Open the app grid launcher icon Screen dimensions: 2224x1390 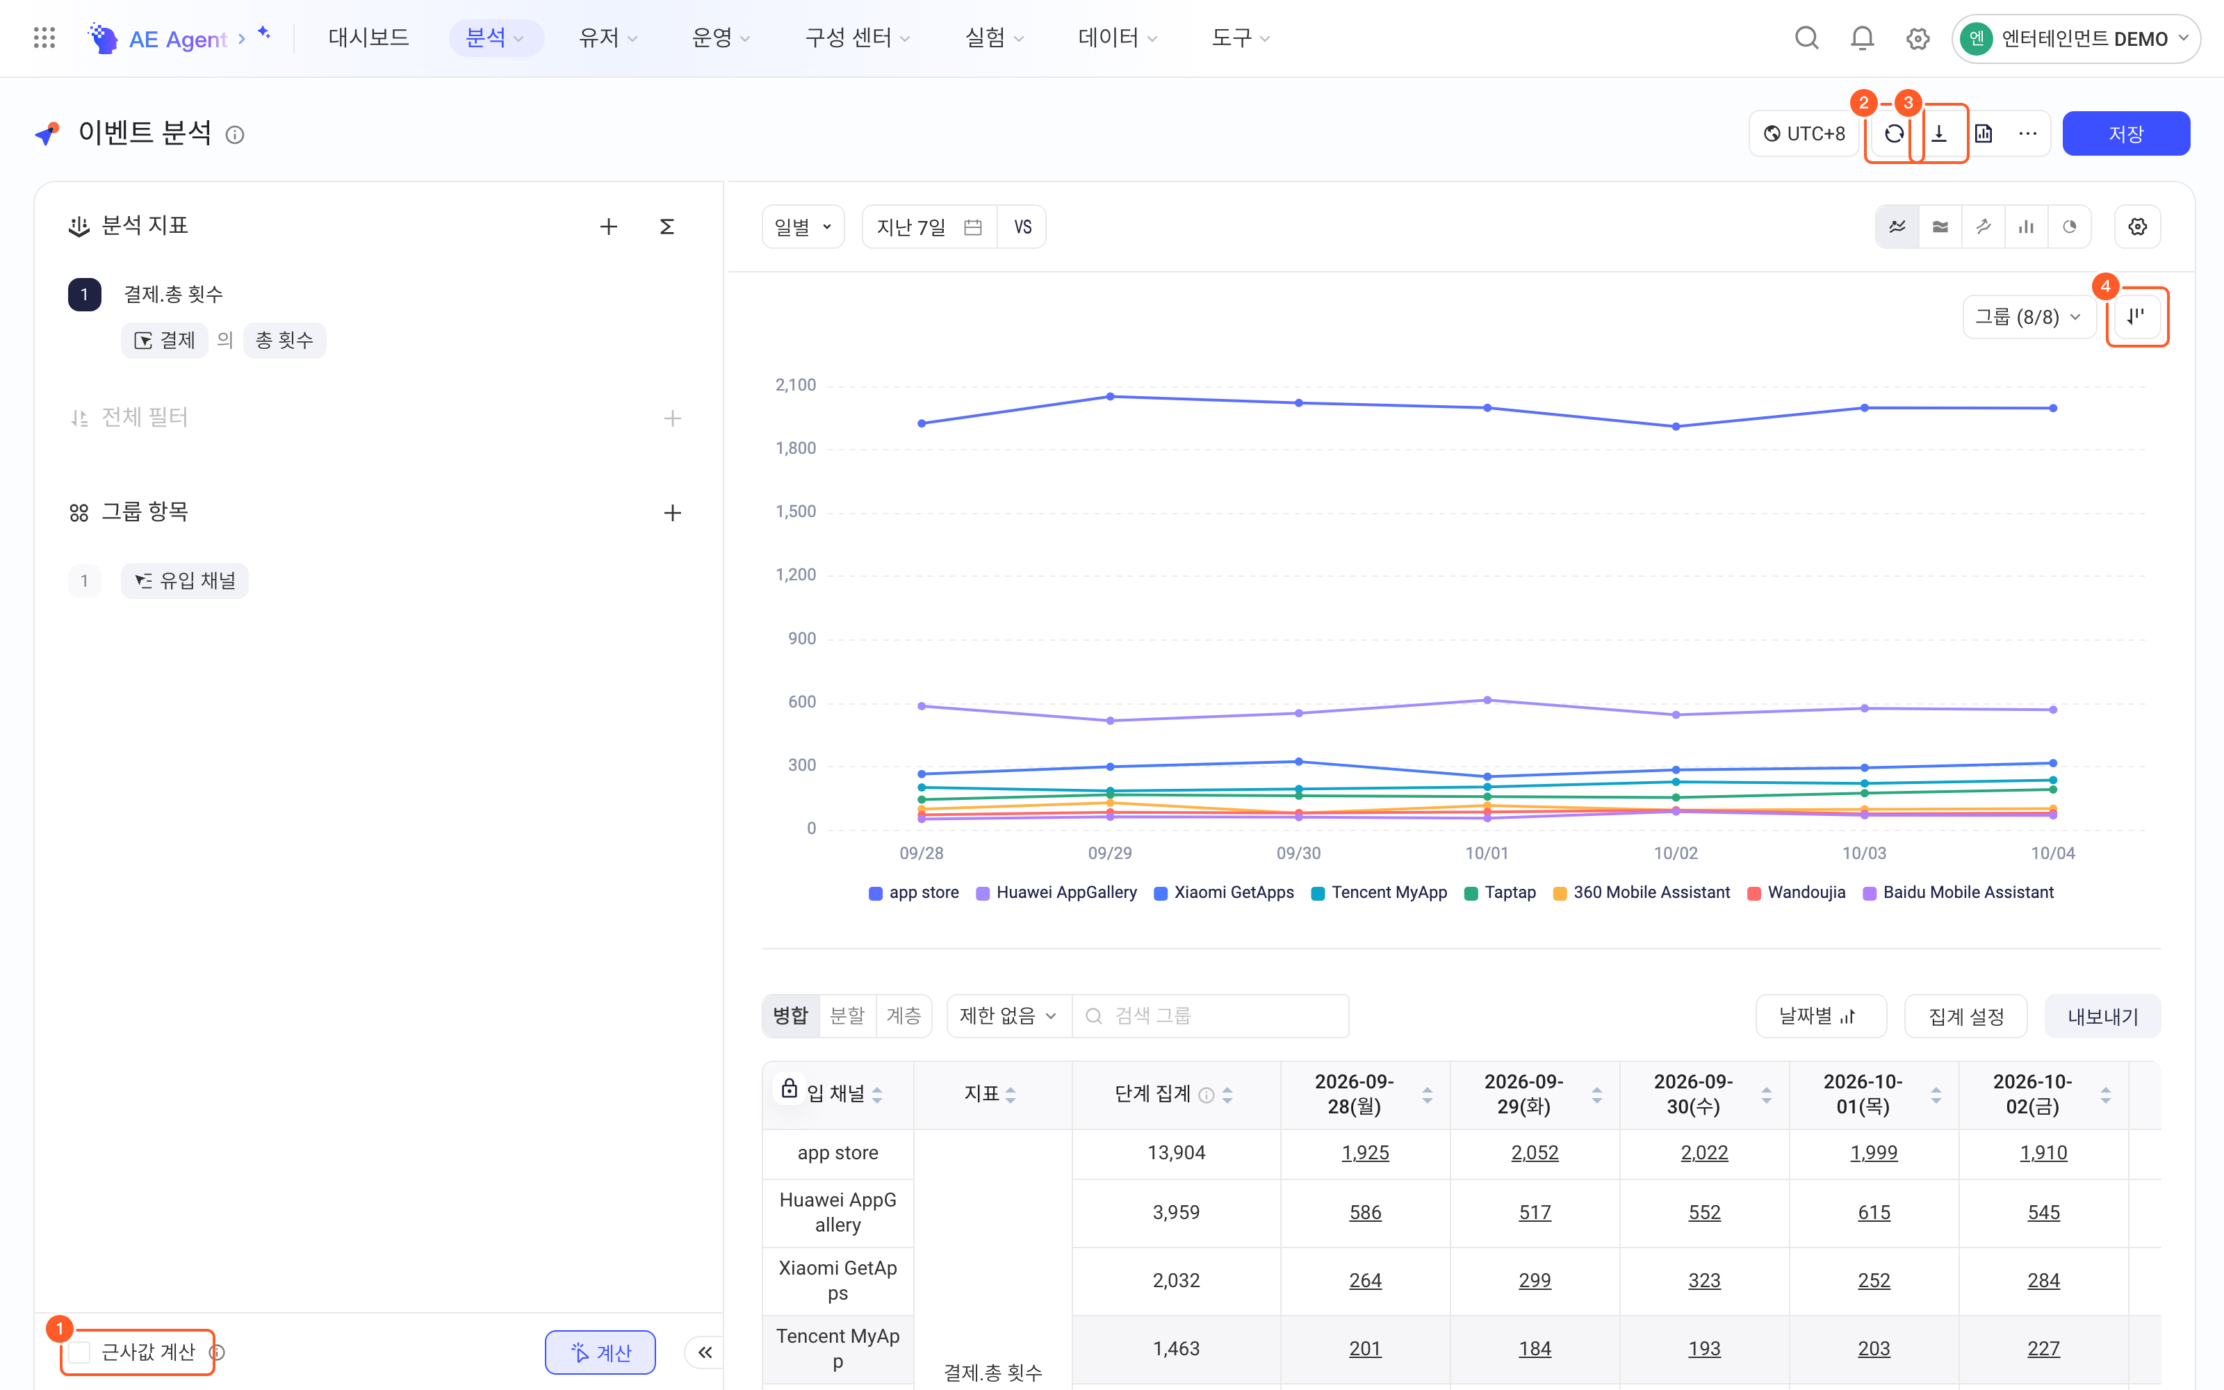[44, 38]
